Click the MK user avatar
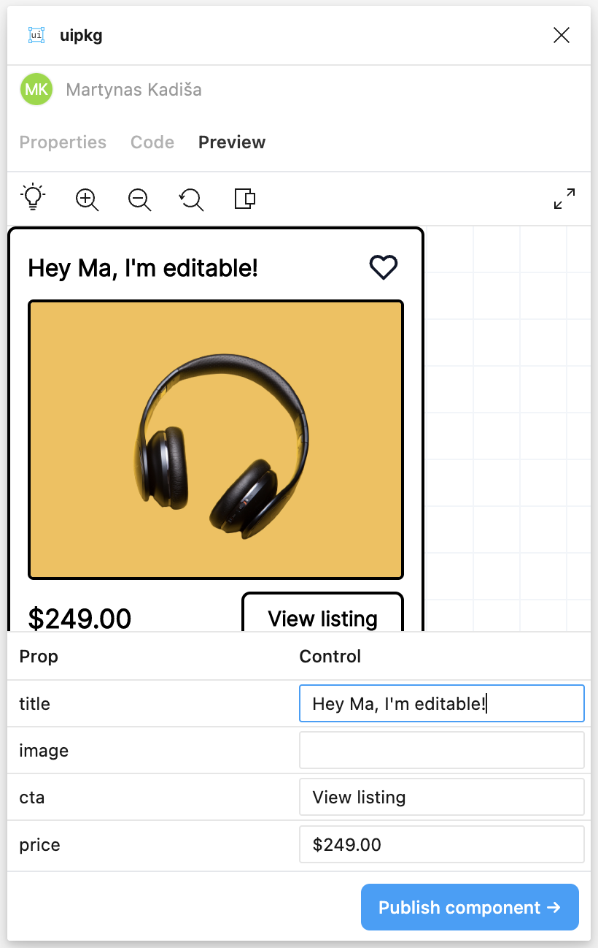 click(x=36, y=89)
